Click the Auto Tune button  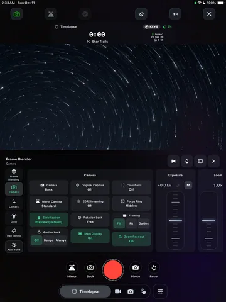(x=14, y=247)
